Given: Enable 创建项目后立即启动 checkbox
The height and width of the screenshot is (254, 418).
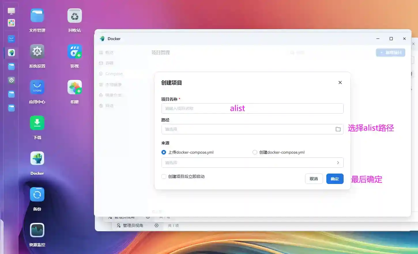Looking at the screenshot, I should [x=164, y=176].
